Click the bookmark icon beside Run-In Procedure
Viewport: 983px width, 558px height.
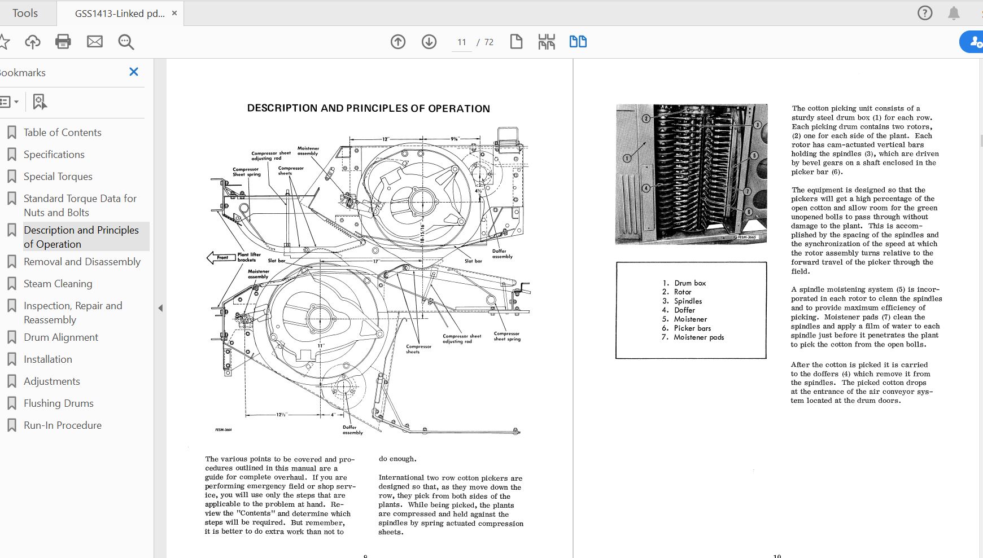coord(11,425)
